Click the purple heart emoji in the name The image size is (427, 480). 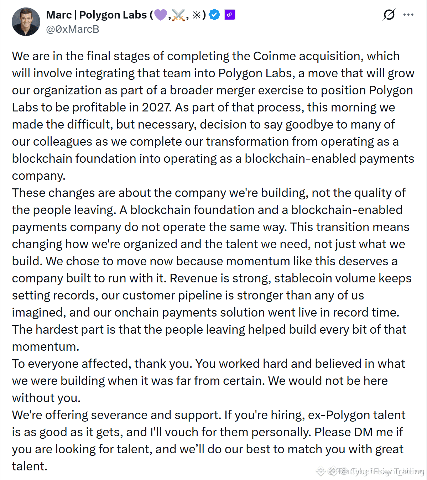point(160,15)
